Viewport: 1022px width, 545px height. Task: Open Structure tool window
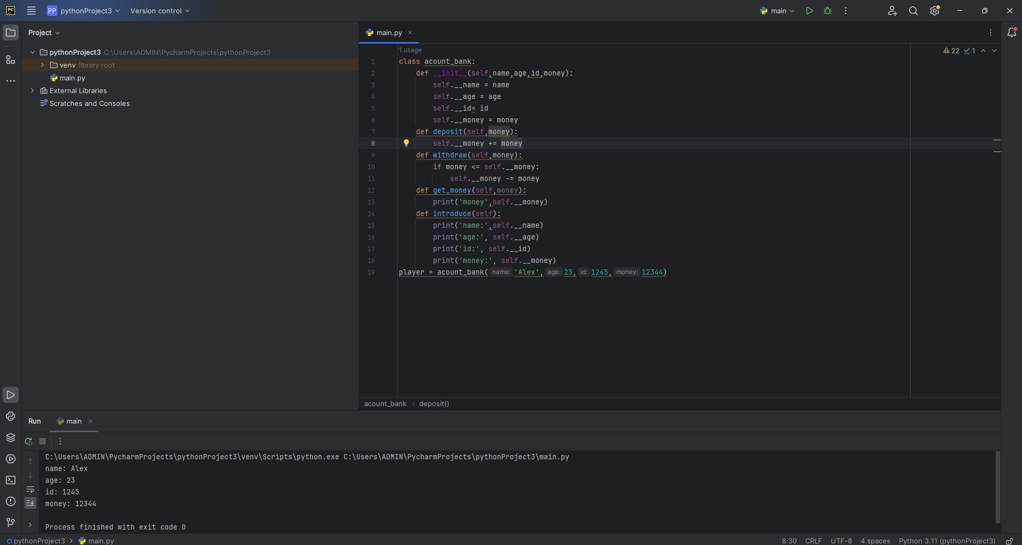(x=11, y=60)
